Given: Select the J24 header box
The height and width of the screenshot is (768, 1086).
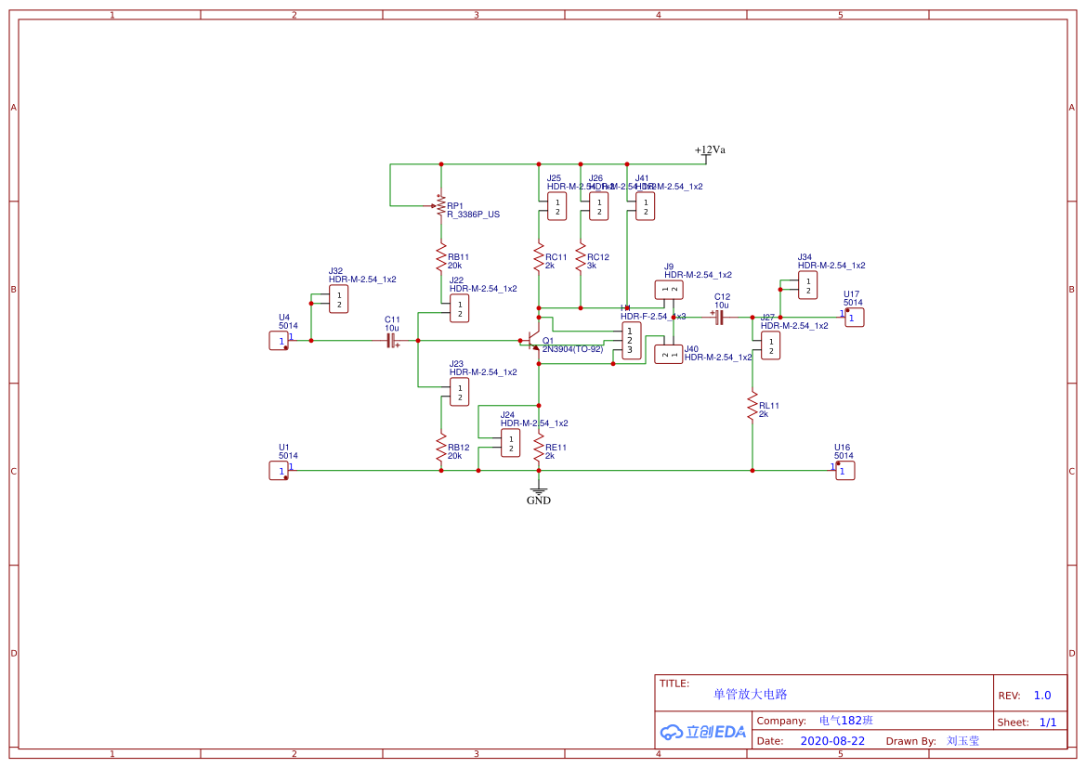Looking at the screenshot, I should [510, 443].
